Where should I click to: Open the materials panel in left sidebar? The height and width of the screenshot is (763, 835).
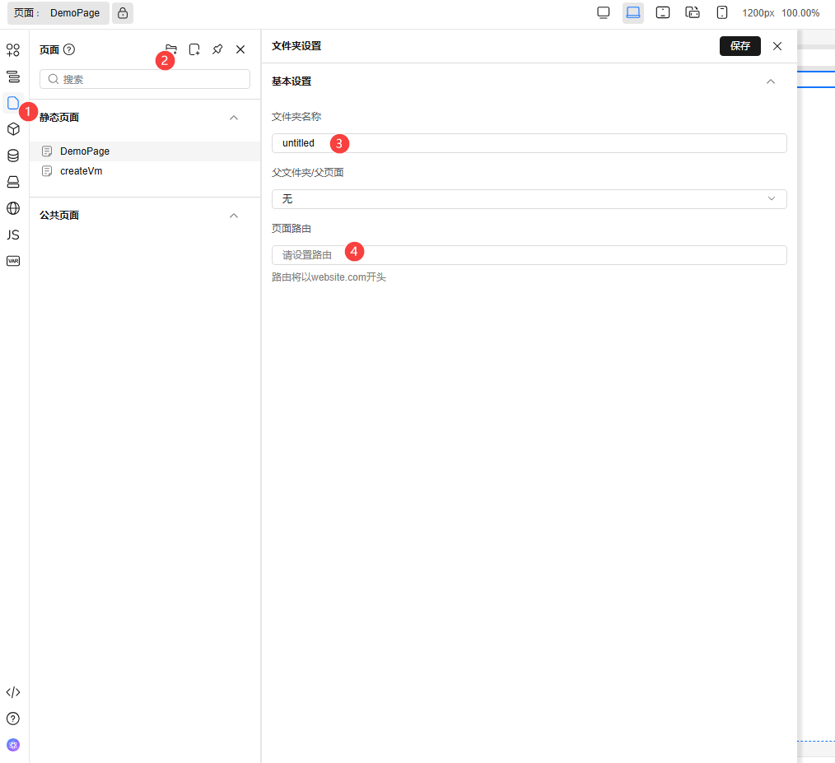click(13, 50)
